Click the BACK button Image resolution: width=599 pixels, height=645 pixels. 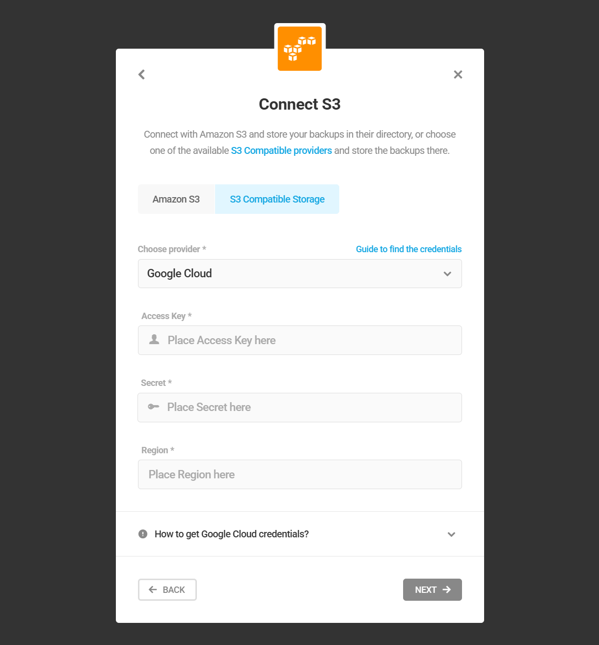pyautogui.click(x=167, y=589)
